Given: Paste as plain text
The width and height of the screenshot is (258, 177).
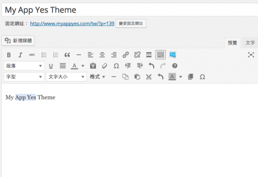Looking at the screenshot, I should point(93,66).
